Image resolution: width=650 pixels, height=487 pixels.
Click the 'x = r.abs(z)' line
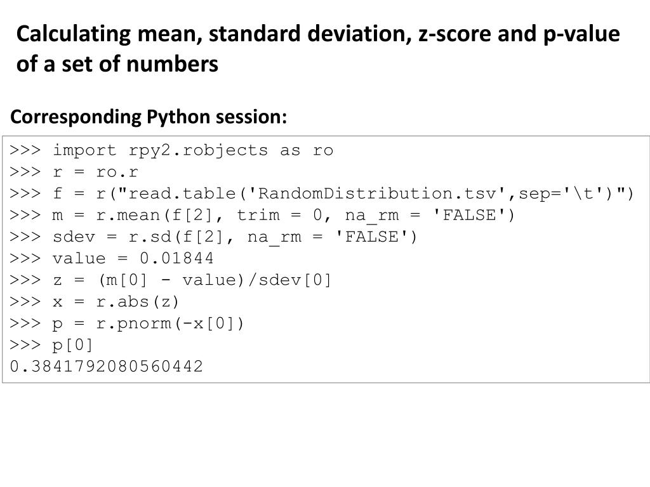pyautogui.click(x=94, y=302)
